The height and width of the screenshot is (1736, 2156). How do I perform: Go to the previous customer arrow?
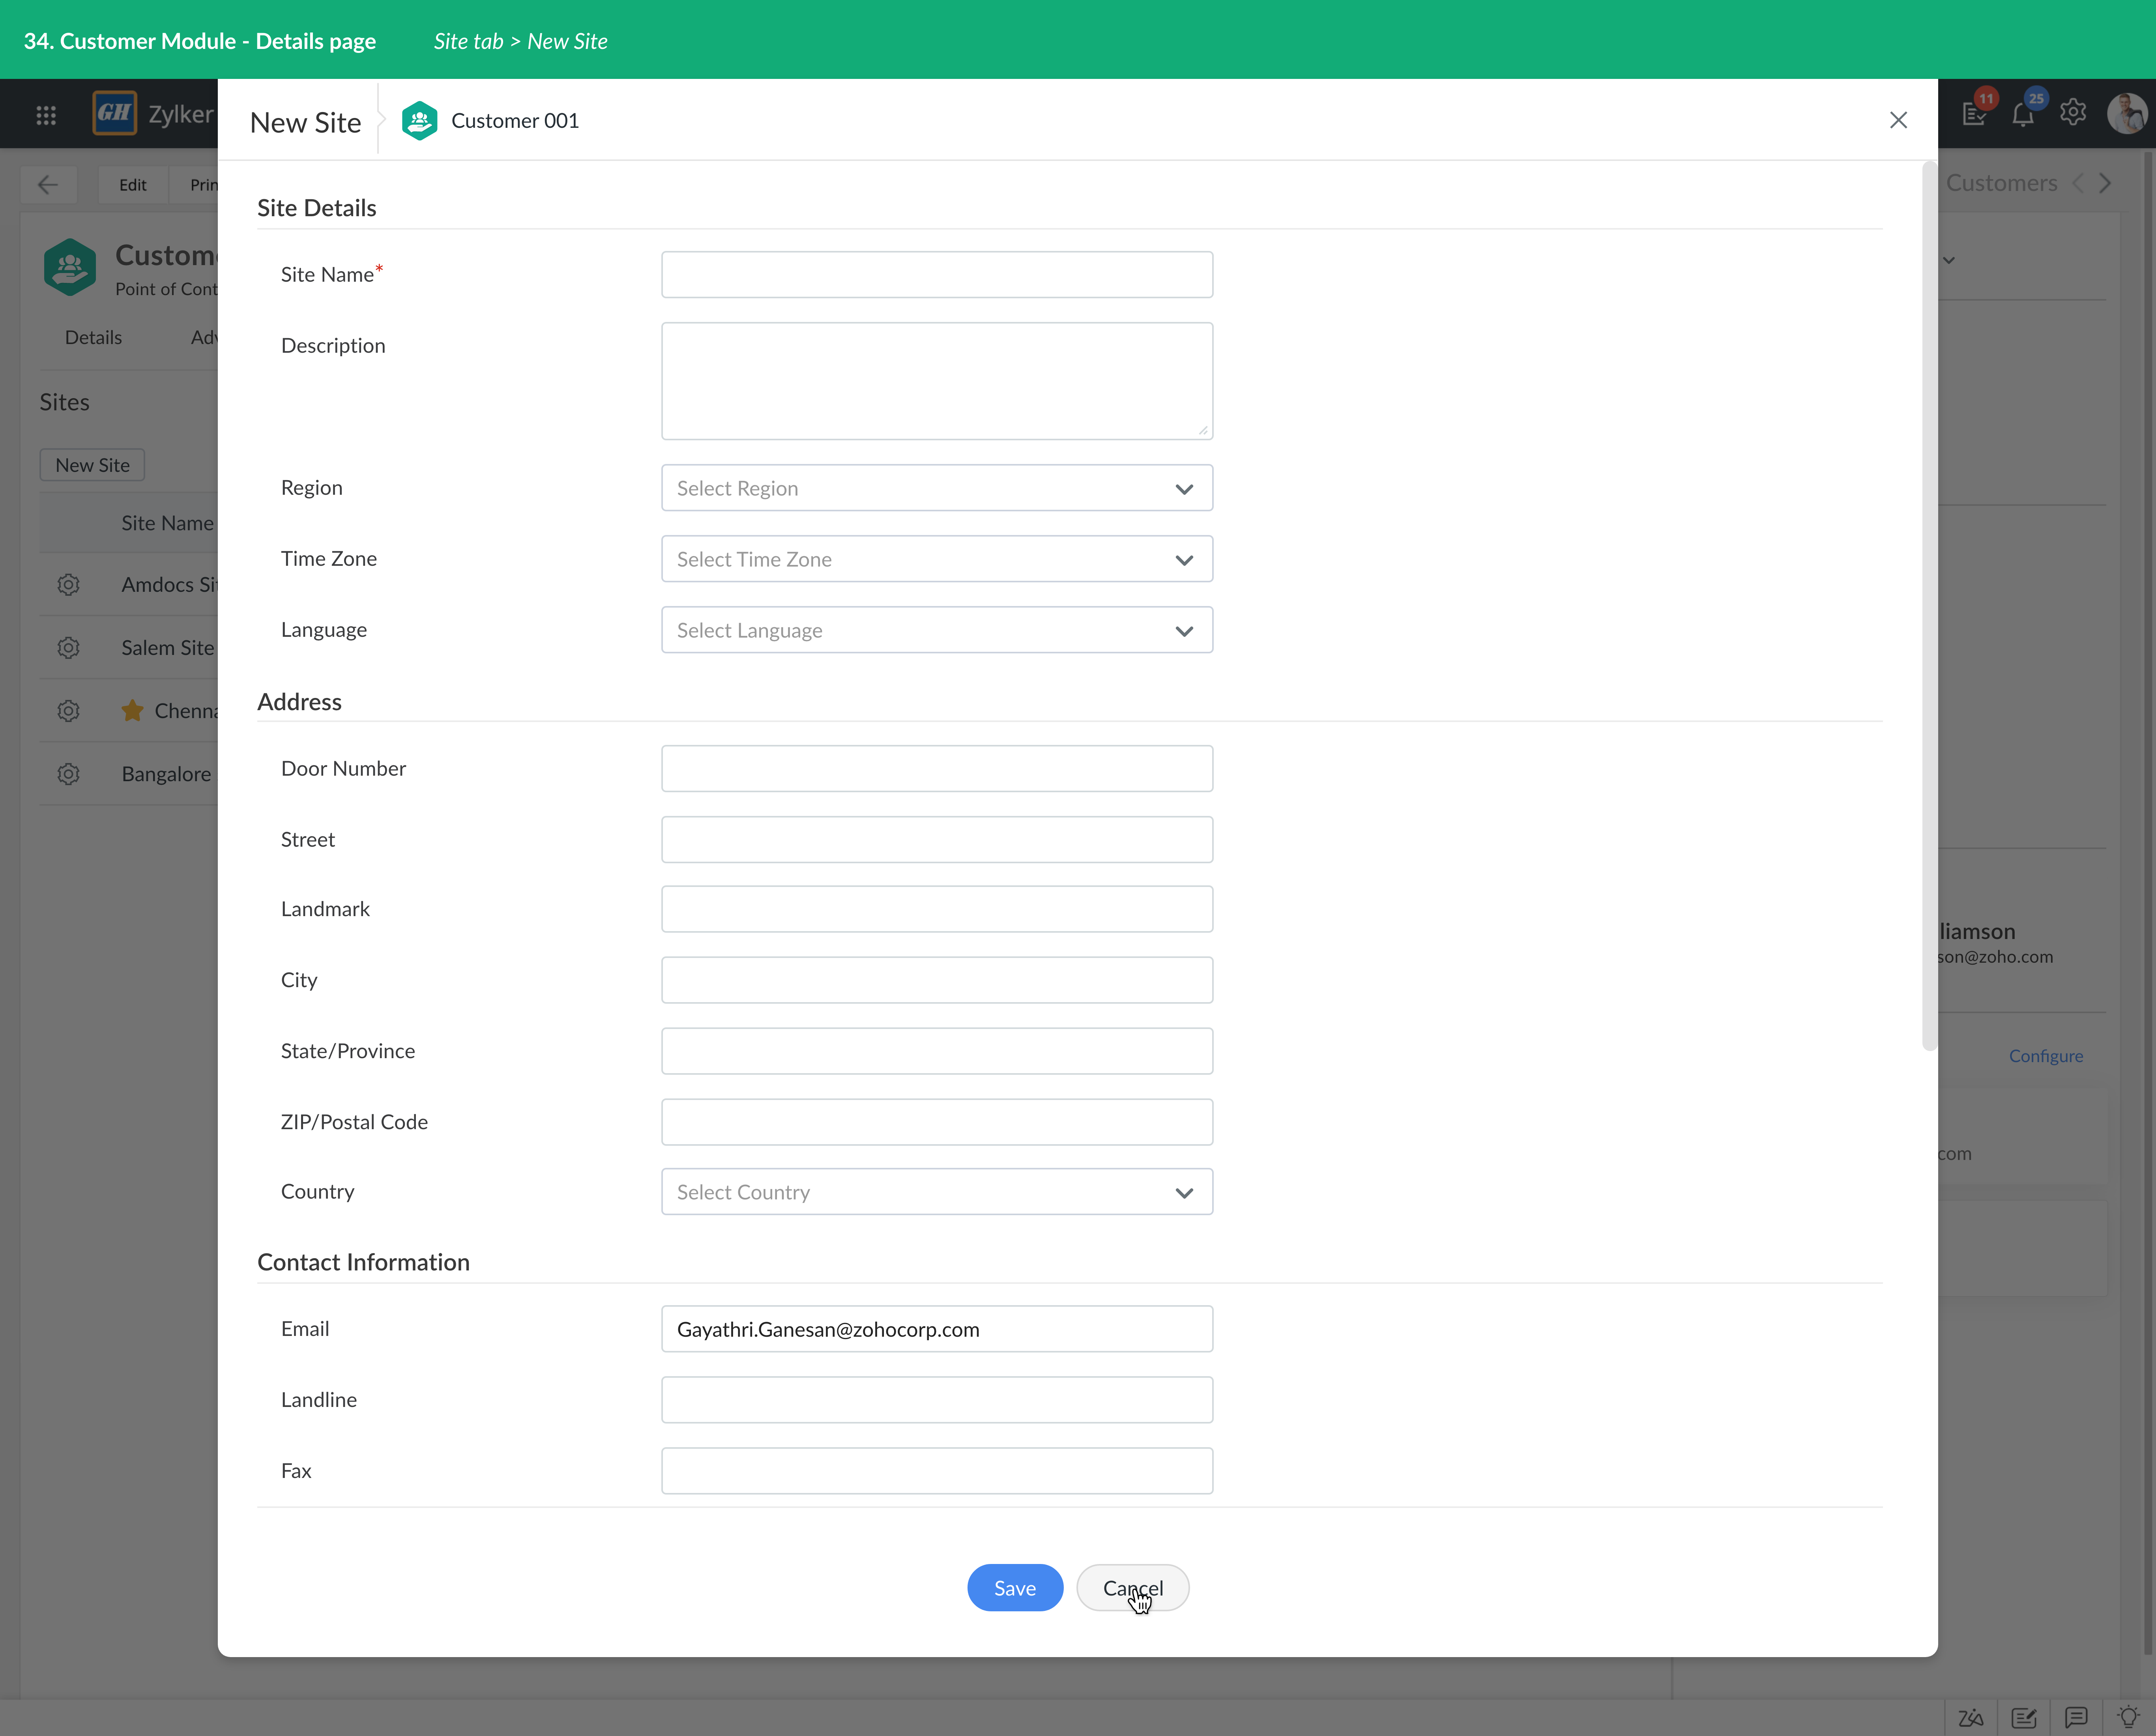pos(2078,183)
